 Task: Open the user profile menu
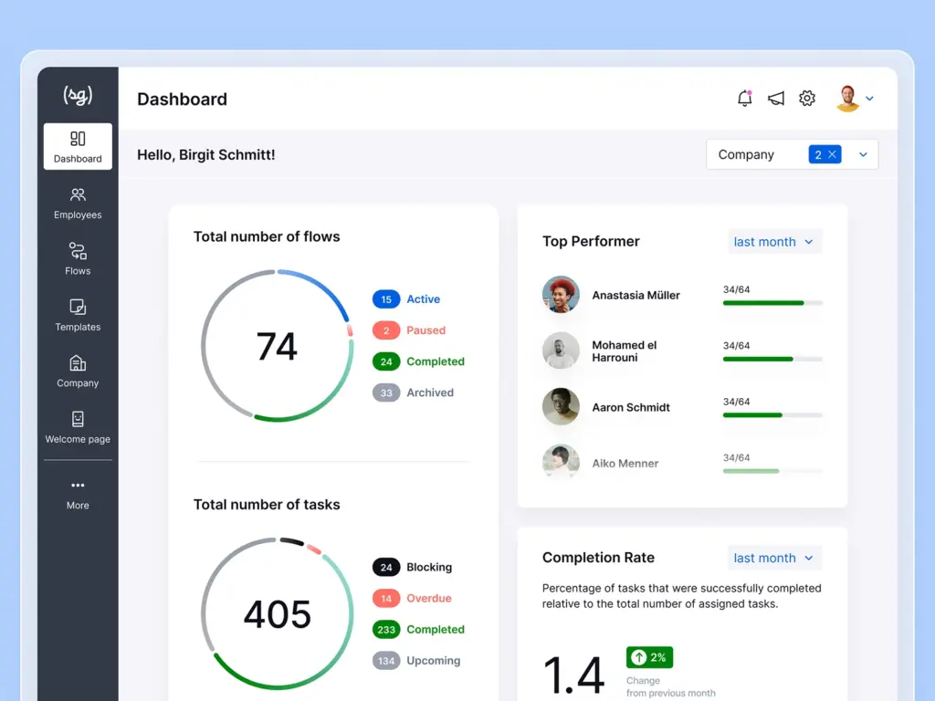[848, 98]
